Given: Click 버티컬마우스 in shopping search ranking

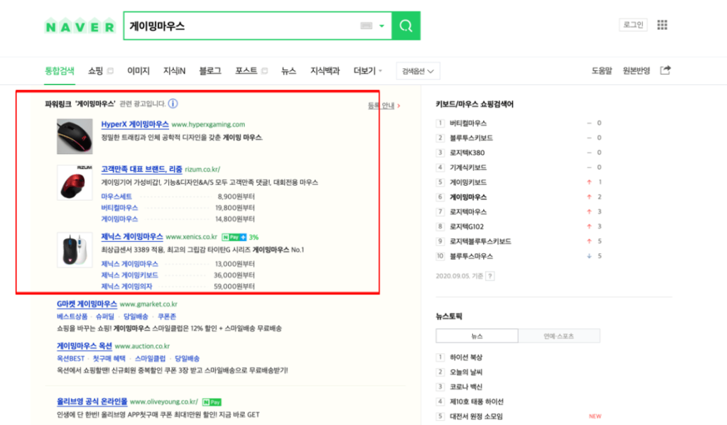Looking at the screenshot, I should pos(468,123).
